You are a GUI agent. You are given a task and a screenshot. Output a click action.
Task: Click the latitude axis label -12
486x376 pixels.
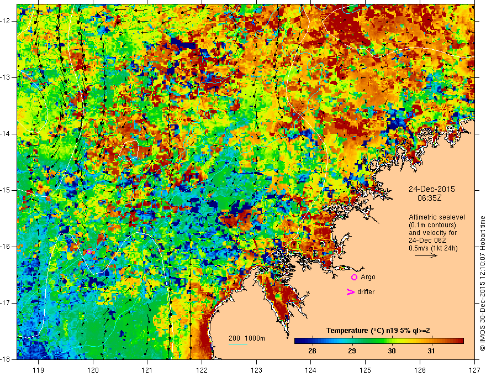coord(6,21)
